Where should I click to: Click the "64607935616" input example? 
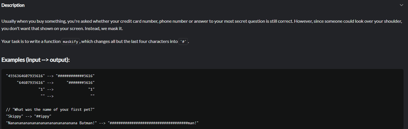point(31,82)
